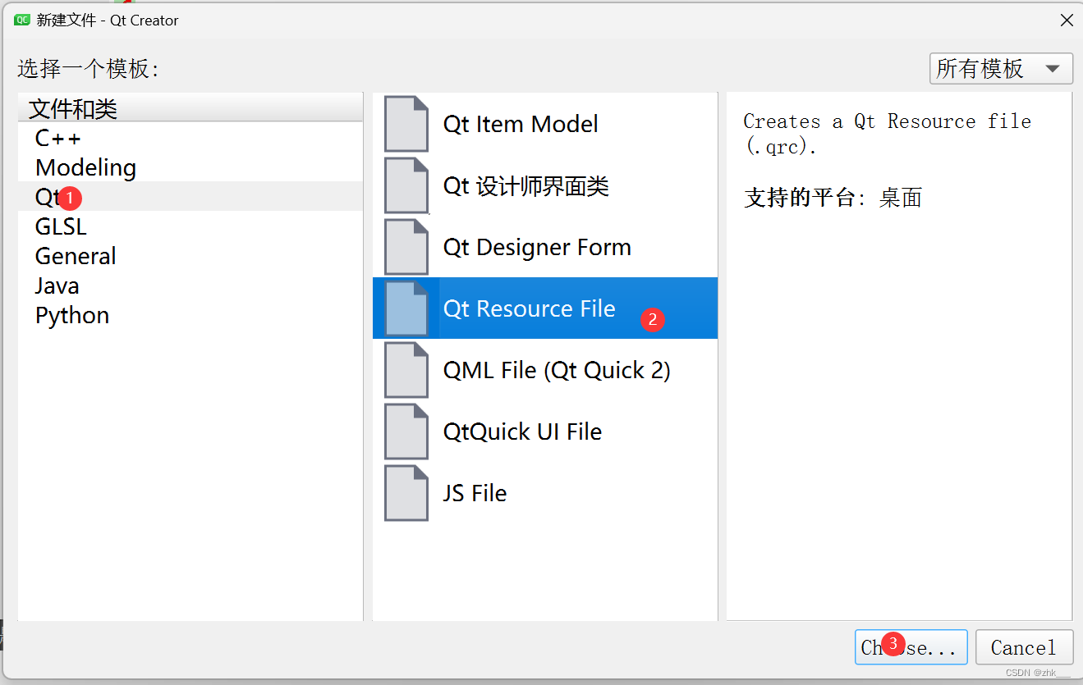Click the Qt Creator logo in title bar
Image resolution: width=1083 pixels, height=685 pixels.
click(x=22, y=20)
